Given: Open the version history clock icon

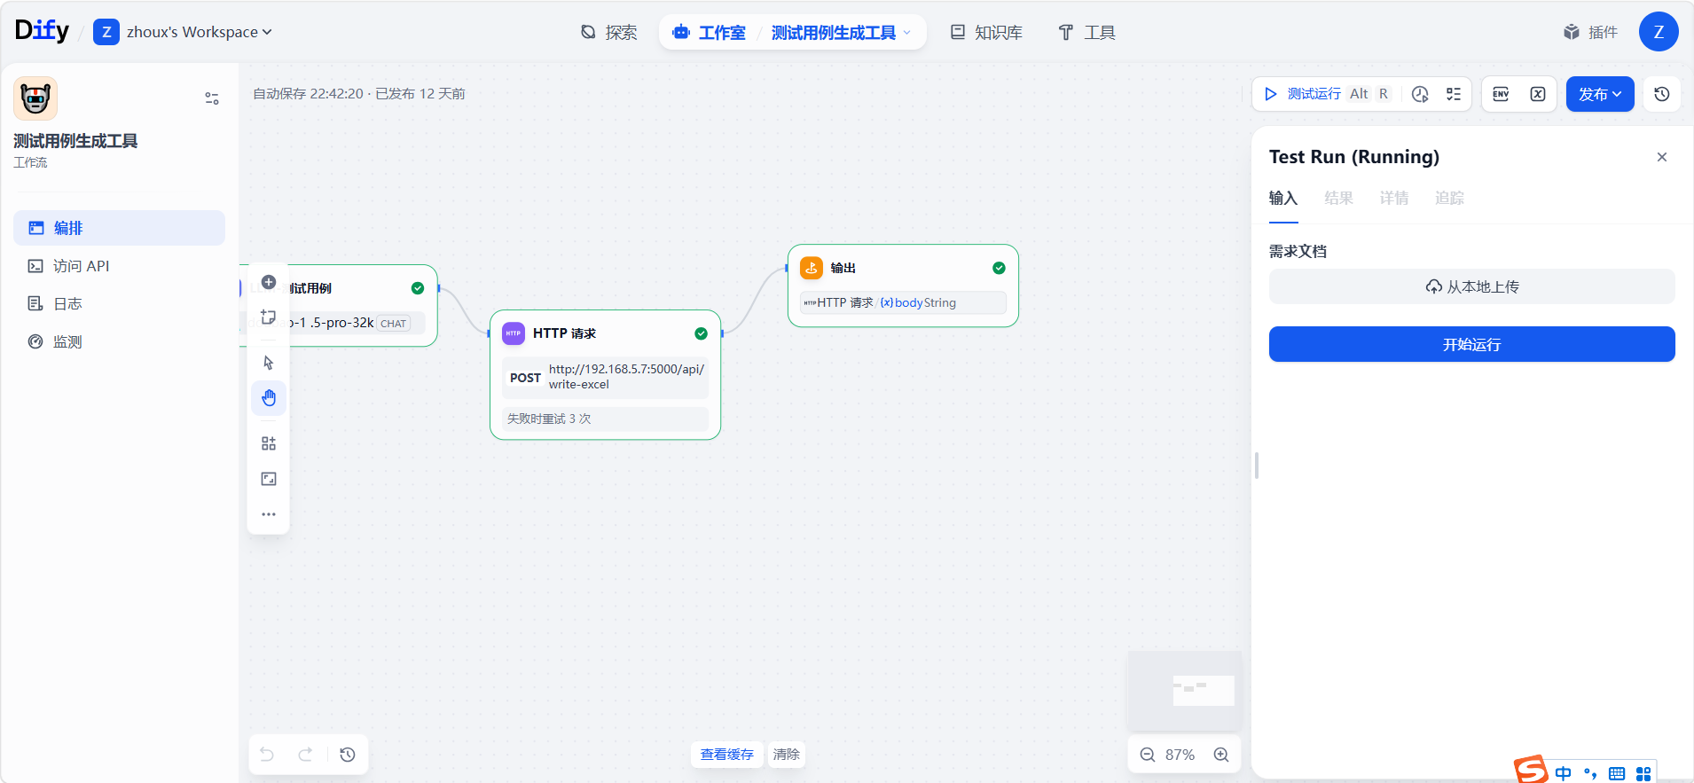Looking at the screenshot, I should tap(1662, 94).
